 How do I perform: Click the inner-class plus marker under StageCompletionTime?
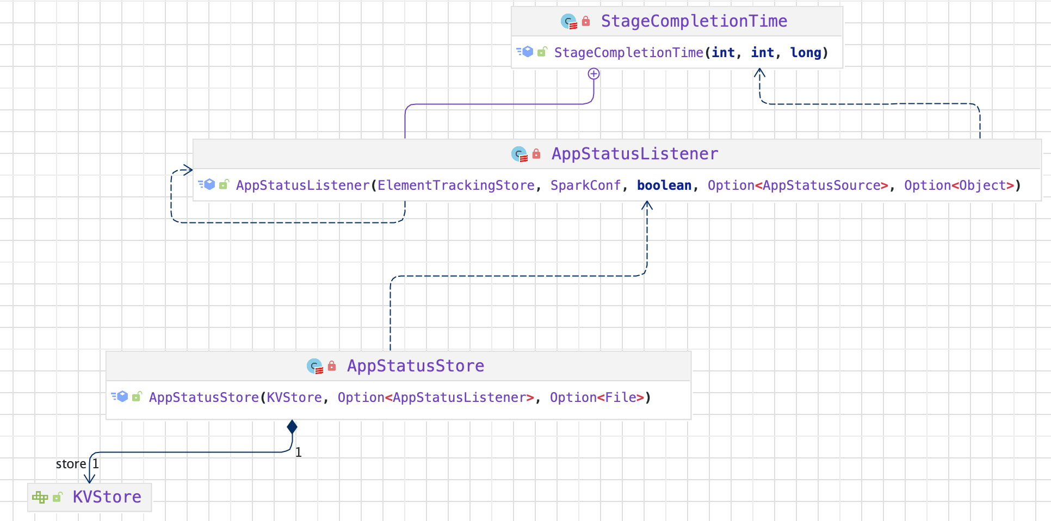point(593,74)
